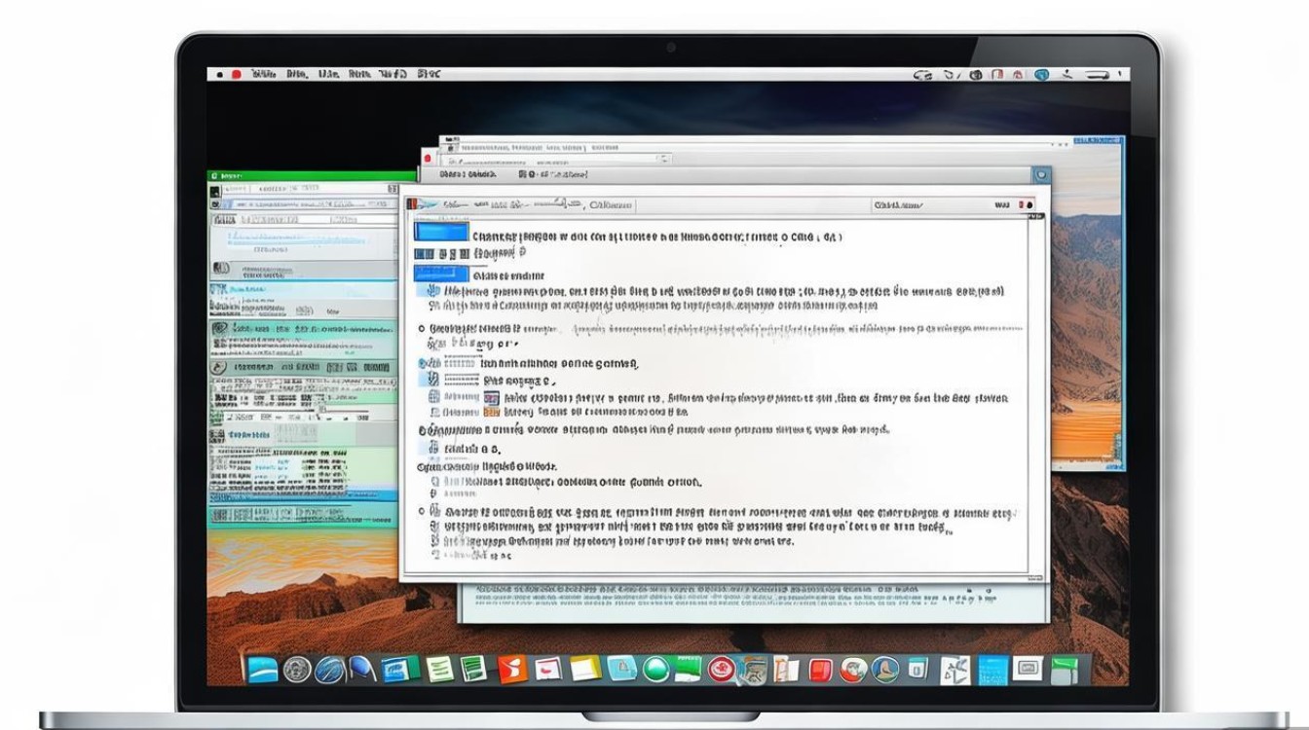Open the leftmost blue dock icon
1309x730 pixels.
263,669
